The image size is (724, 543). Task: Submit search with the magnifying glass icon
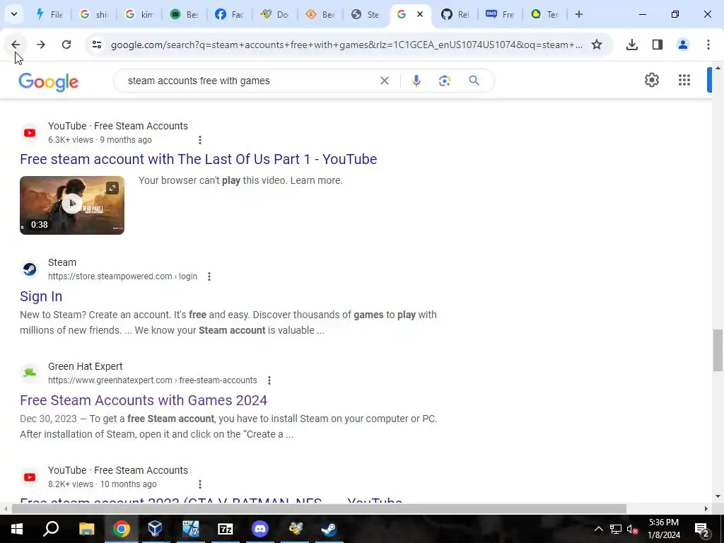(x=474, y=81)
